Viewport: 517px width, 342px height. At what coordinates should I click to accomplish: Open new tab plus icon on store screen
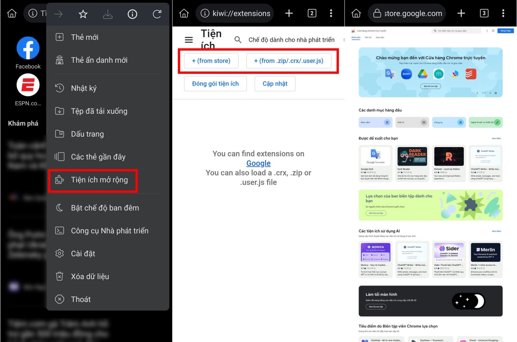point(461,13)
